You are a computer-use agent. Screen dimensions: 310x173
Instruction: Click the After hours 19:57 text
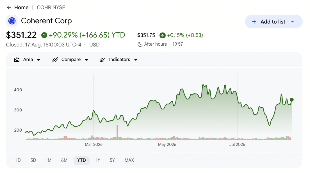163,44
